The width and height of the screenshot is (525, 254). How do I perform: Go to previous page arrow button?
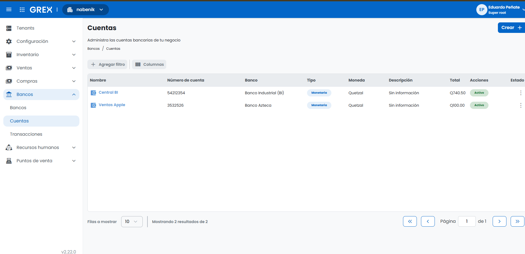click(x=428, y=221)
